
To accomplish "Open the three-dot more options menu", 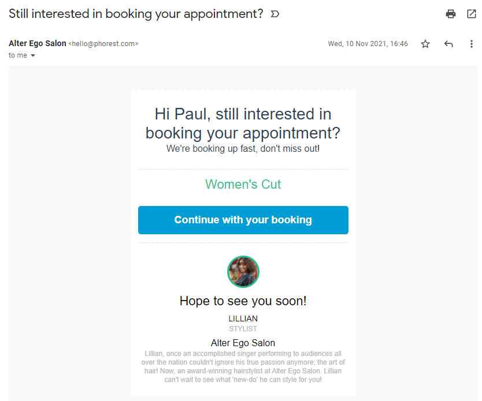I will [x=471, y=44].
